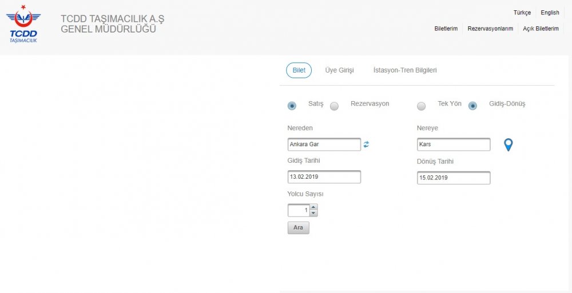Increase passenger count with up arrow
Image resolution: width=572 pixels, height=293 pixels.
coord(313,207)
